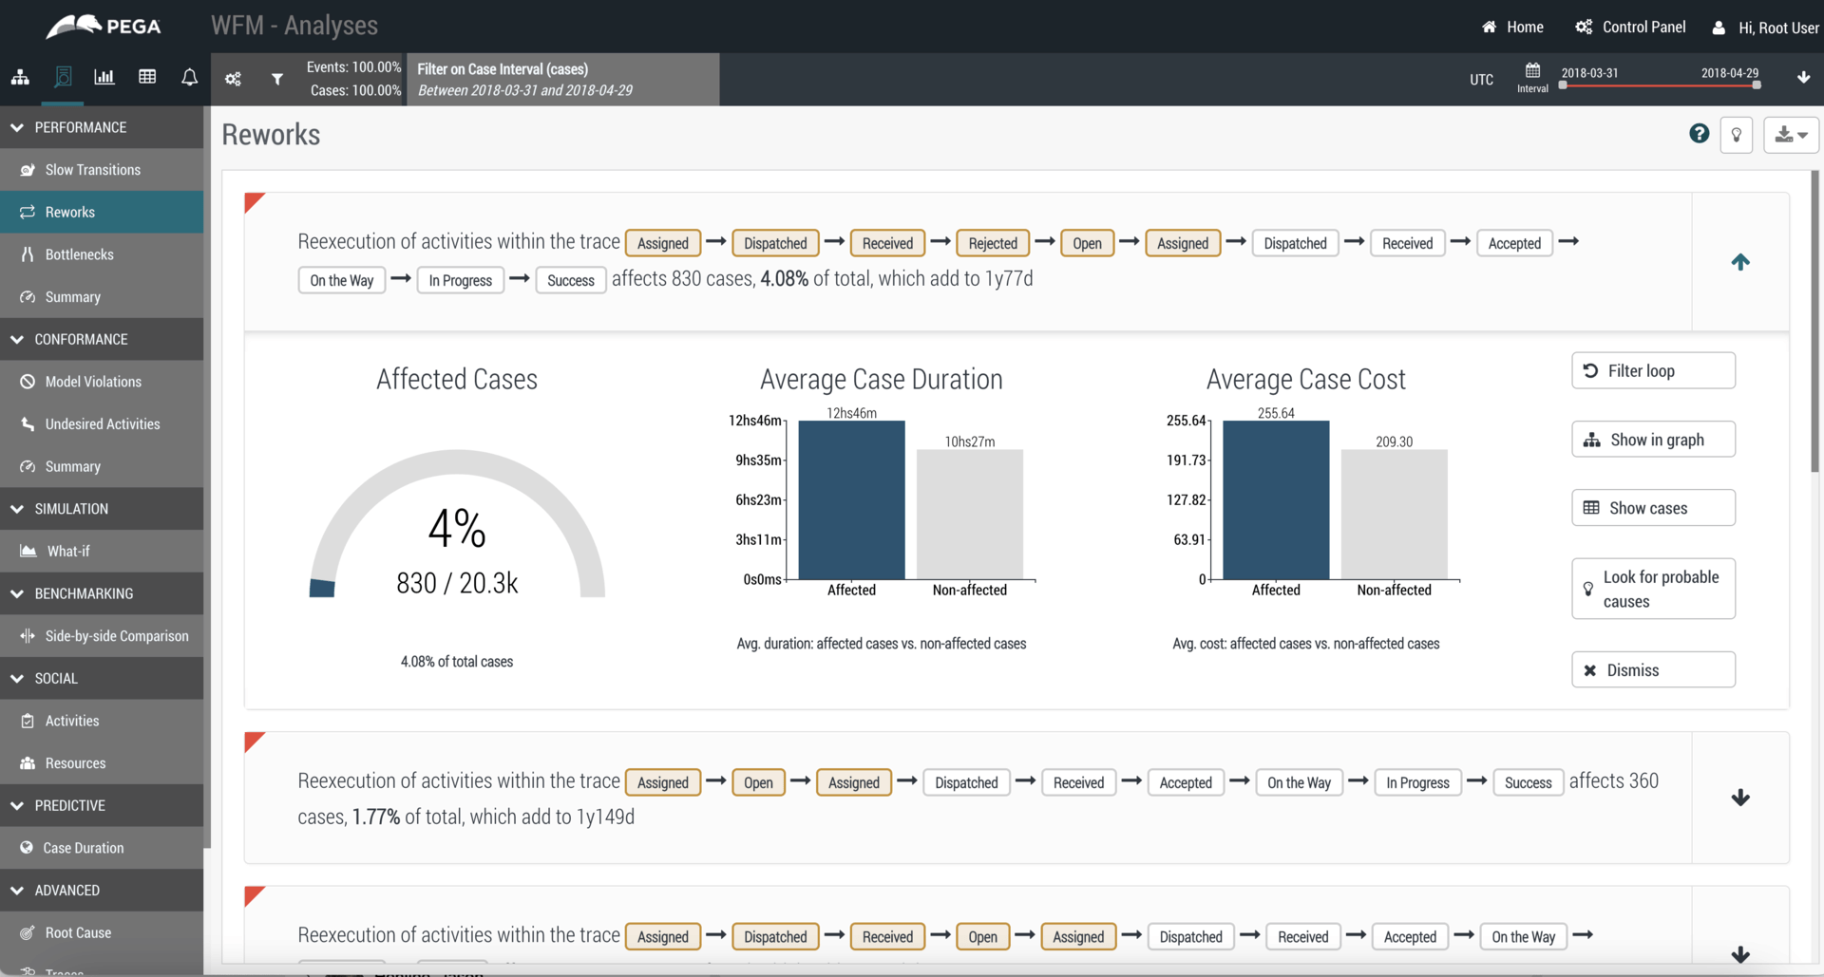Viewport: 1824px width, 977px height.
Task: Expand the second rework details with down arrow
Action: [1740, 798]
